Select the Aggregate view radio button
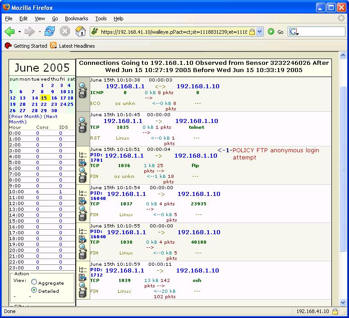The height and width of the screenshot is (318, 349). coord(34,282)
